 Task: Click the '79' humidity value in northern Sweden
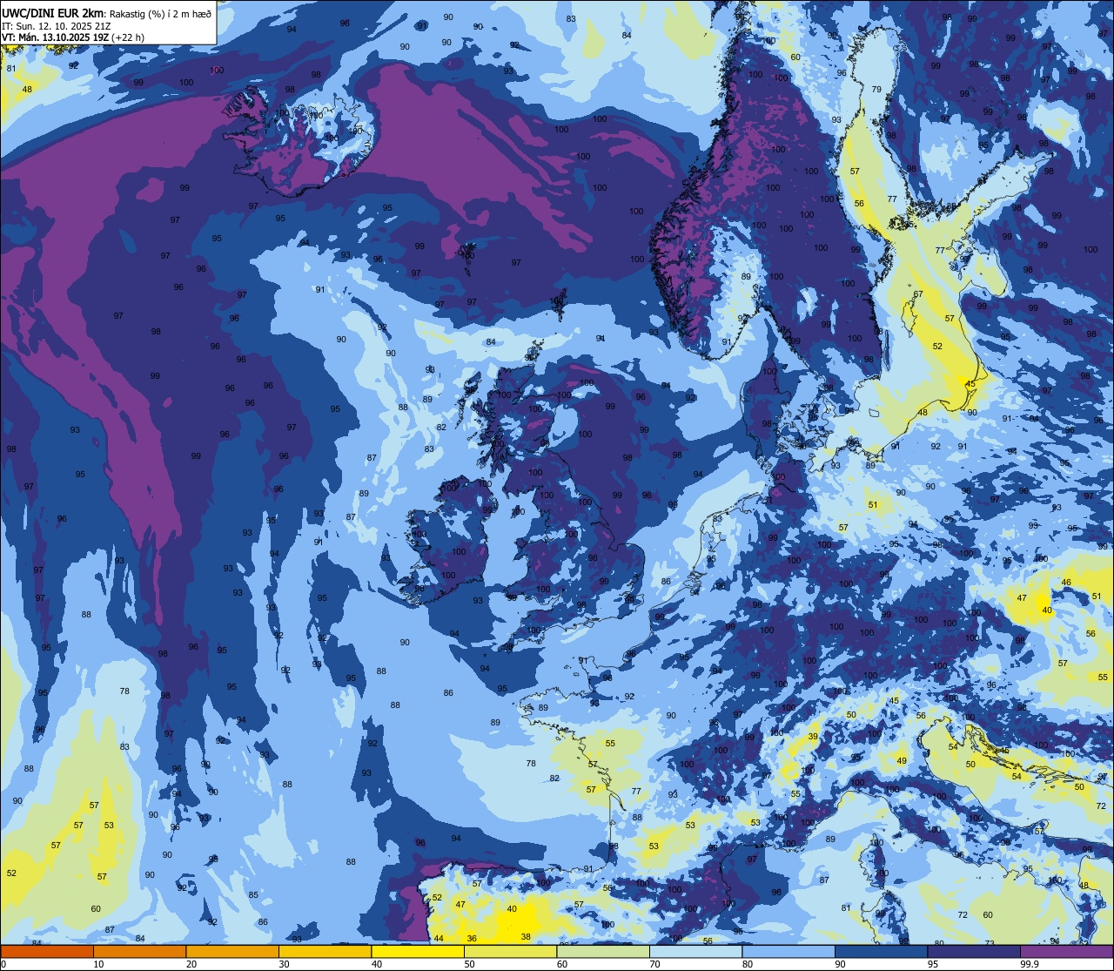coord(876,89)
